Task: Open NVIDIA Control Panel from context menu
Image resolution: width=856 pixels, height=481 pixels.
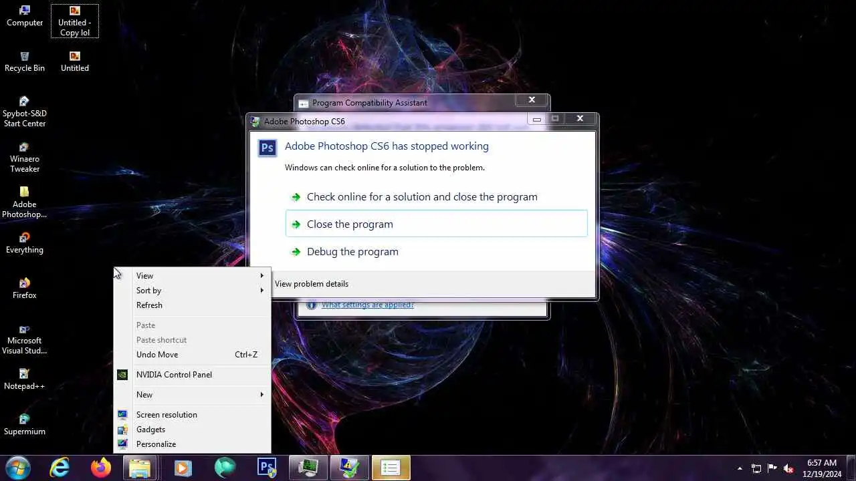Action: [x=193, y=375]
